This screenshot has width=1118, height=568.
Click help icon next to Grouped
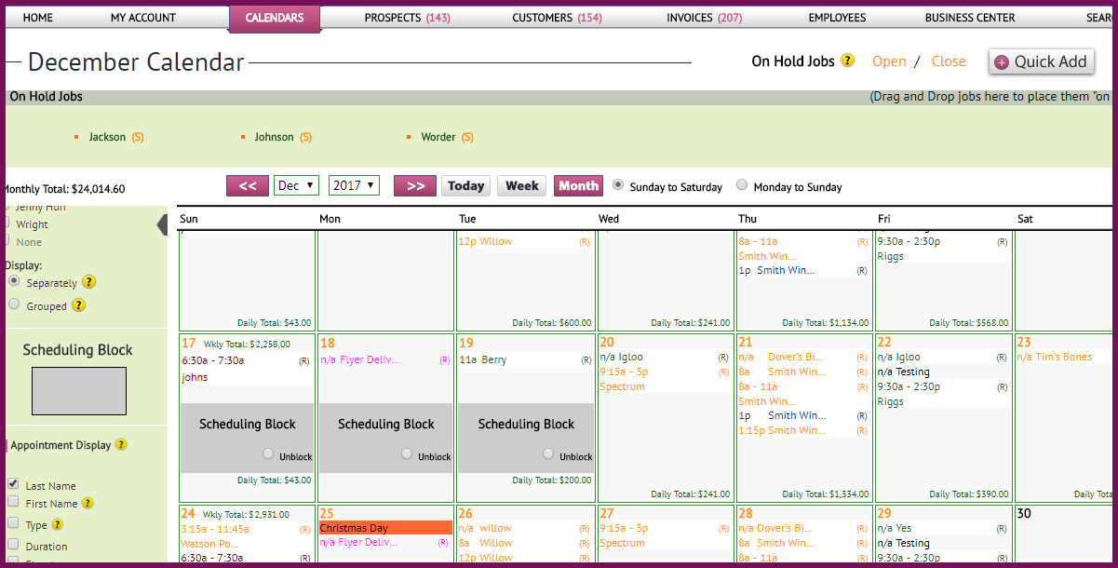pyautogui.click(x=79, y=304)
